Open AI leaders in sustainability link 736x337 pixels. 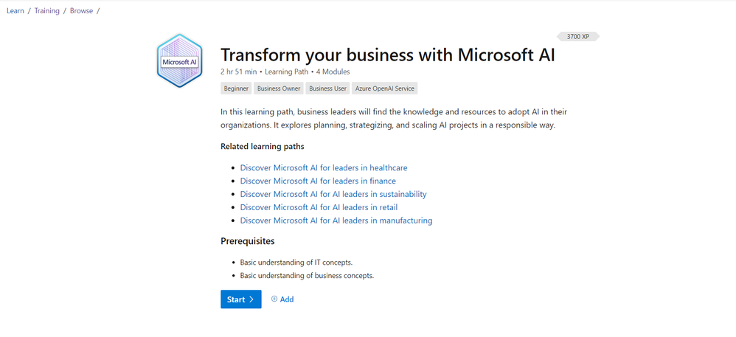[333, 194]
